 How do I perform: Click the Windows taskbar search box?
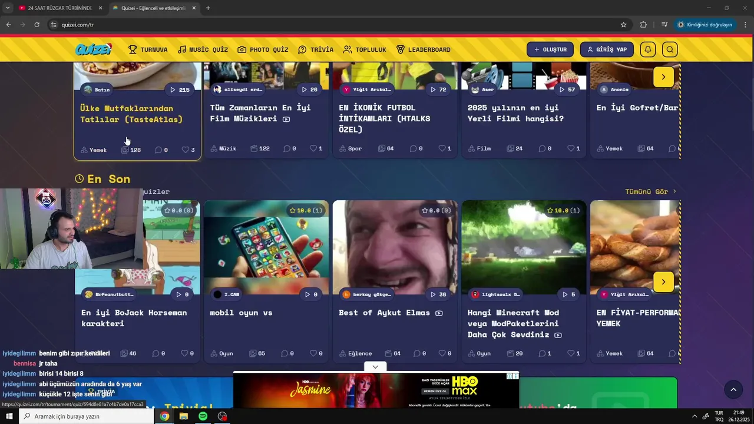[87, 416]
